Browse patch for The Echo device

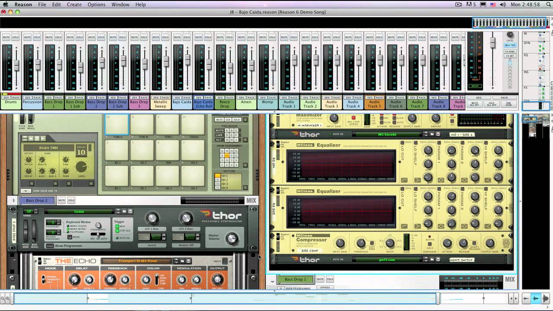point(182,261)
